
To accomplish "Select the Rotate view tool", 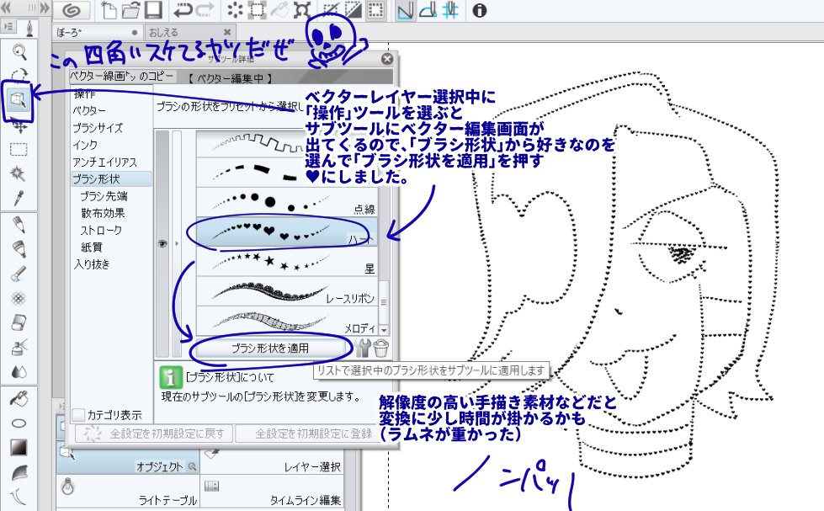I will tap(19, 75).
